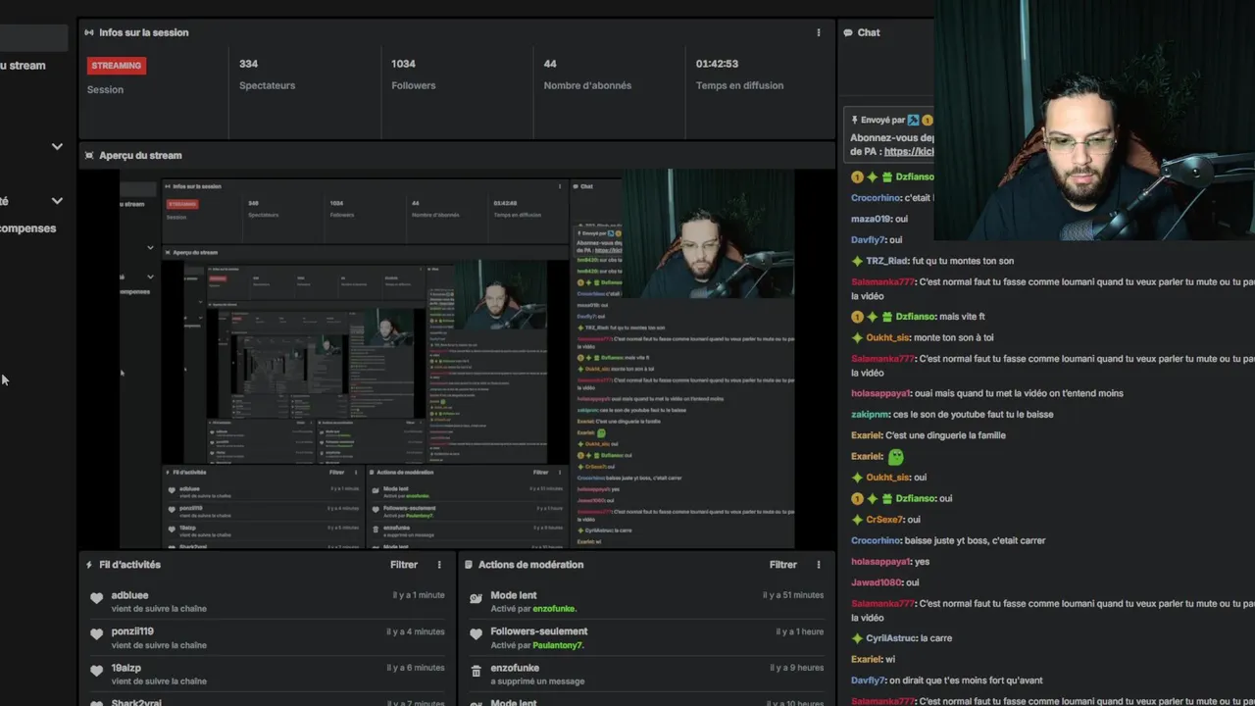The width and height of the screenshot is (1255, 706).
Task: Open the 'u stream' sidebar item
Action: pos(23,66)
